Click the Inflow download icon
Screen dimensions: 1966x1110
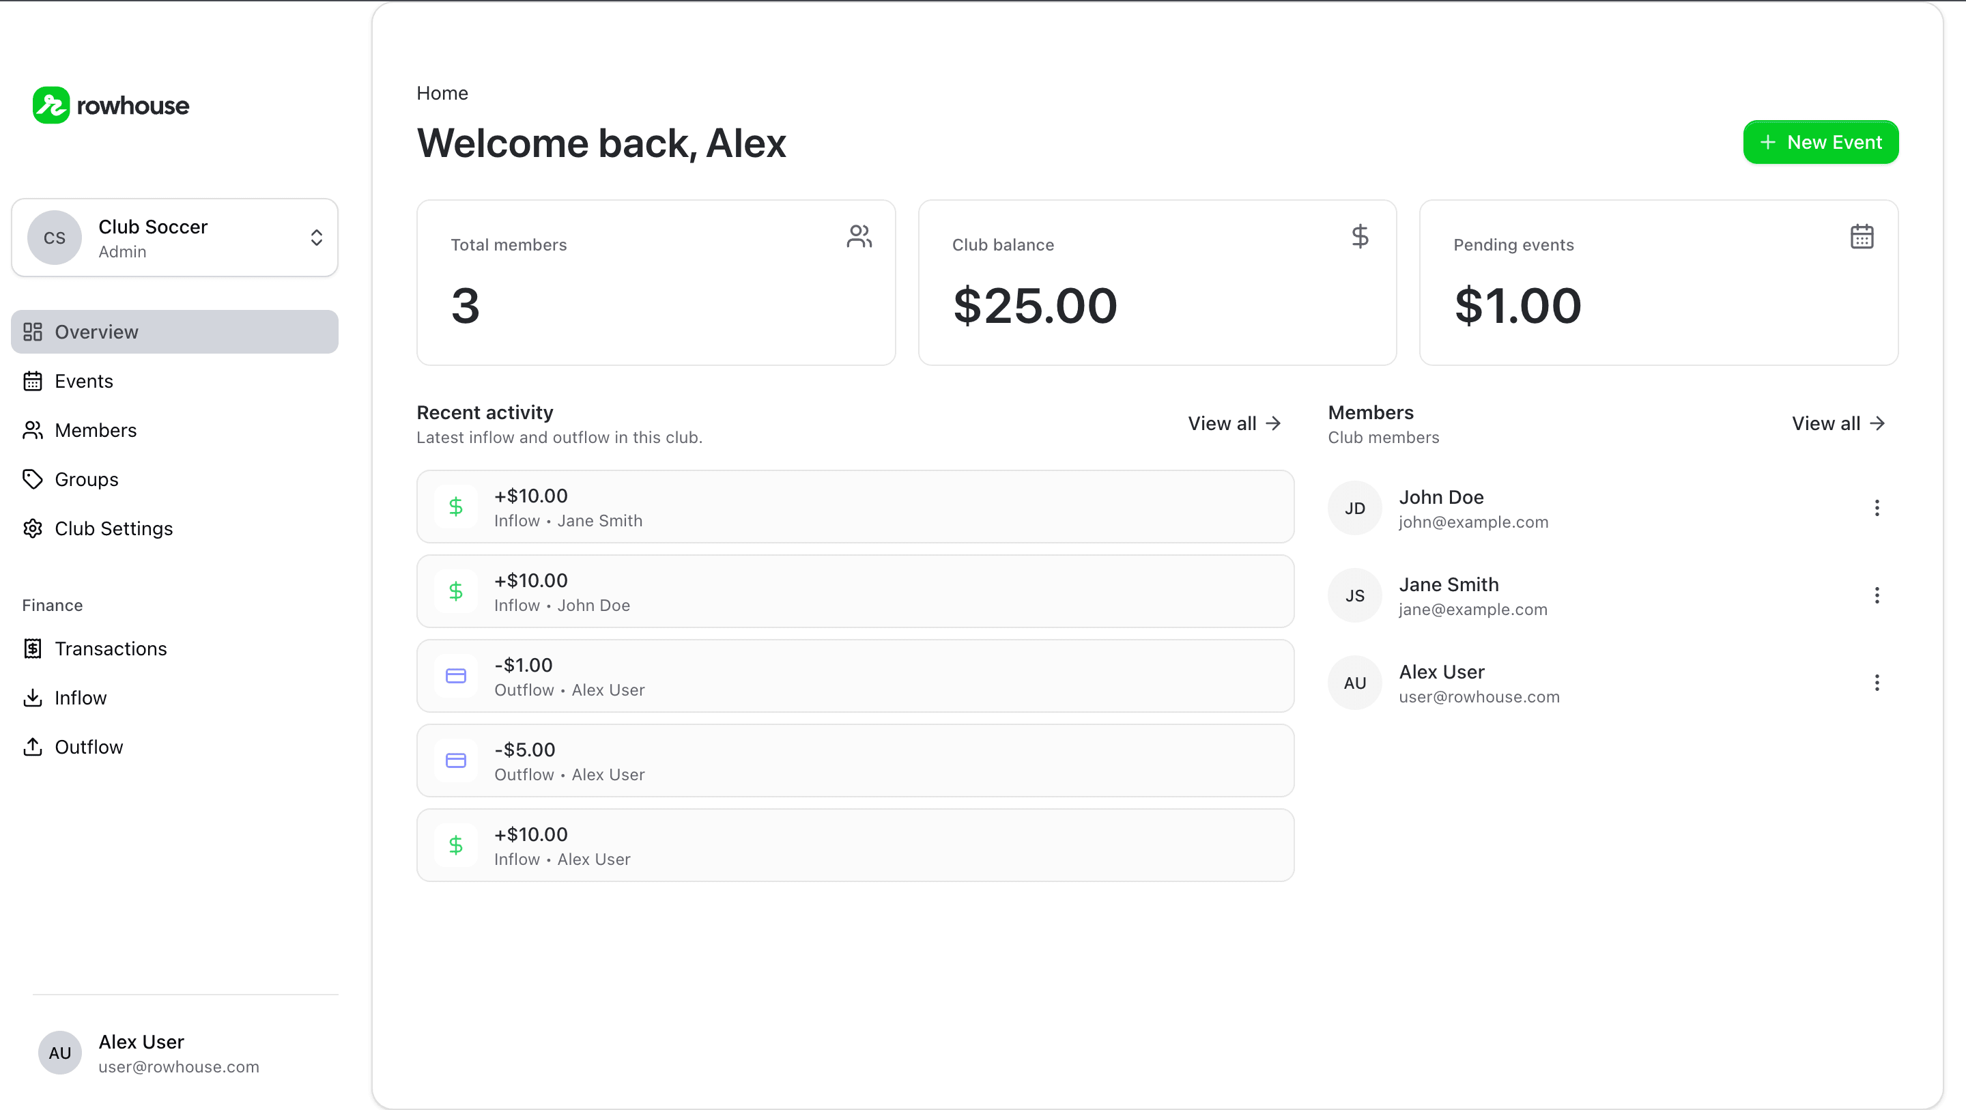tap(33, 697)
